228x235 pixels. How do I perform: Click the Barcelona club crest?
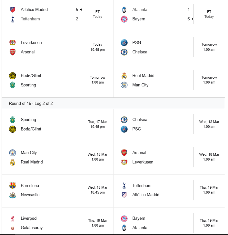click(x=13, y=185)
